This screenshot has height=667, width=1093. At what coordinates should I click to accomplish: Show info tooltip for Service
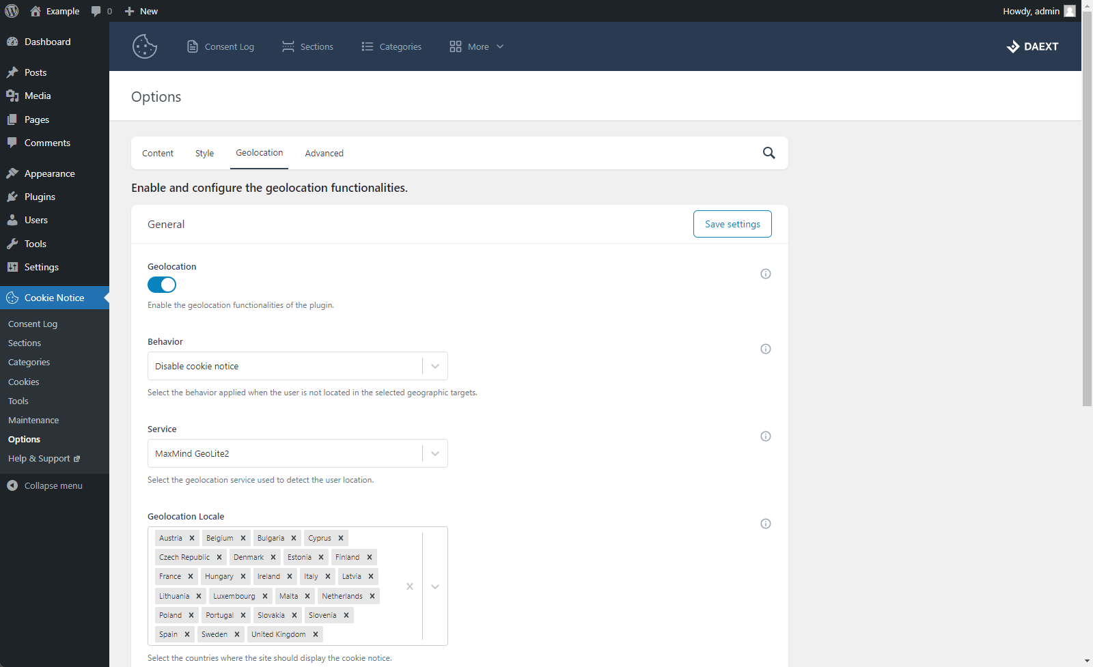pos(766,436)
